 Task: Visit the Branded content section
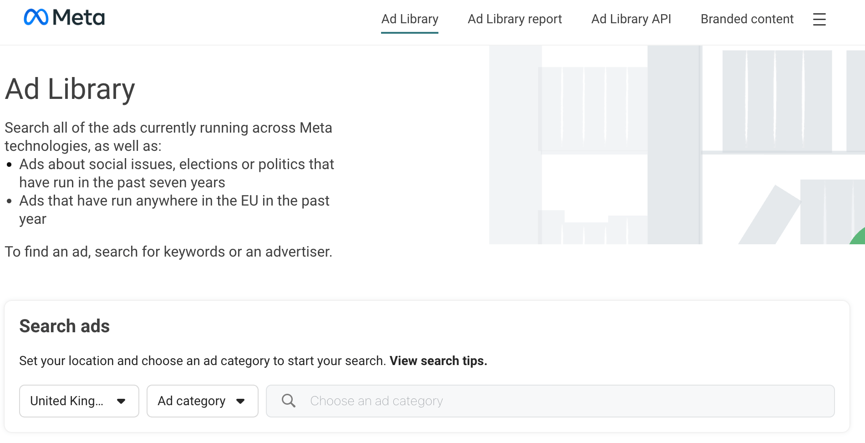(747, 19)
